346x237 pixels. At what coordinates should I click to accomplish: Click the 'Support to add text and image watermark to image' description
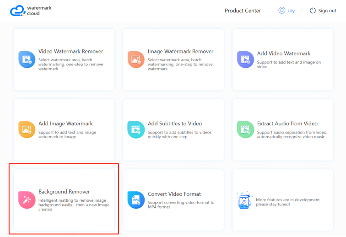pyautogui.click(x=67, y=135)
